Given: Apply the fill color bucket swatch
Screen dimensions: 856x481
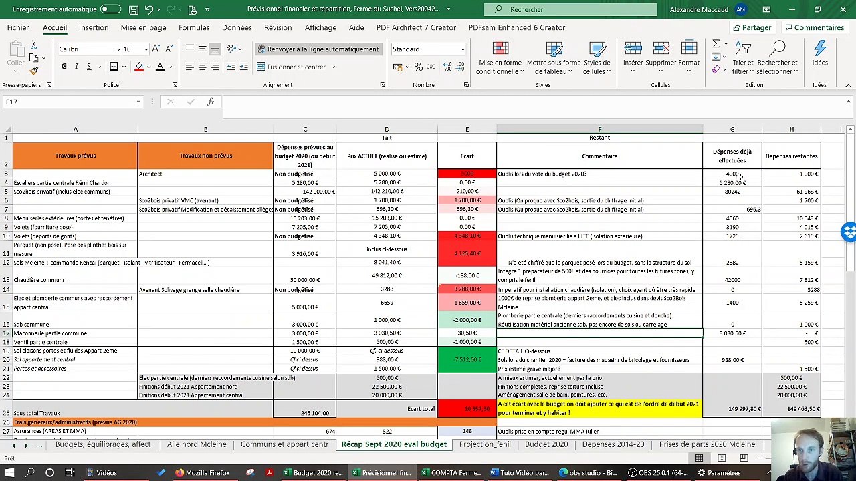Looking at the screenshot, I should point(139,67).
